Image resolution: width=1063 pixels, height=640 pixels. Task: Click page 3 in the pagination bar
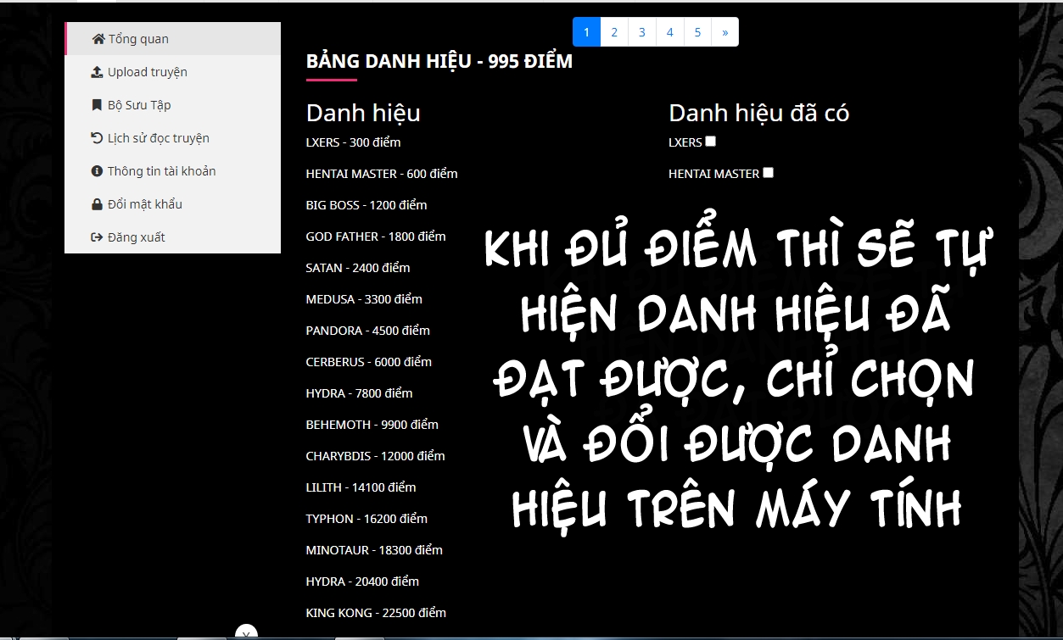coord(641,31)
